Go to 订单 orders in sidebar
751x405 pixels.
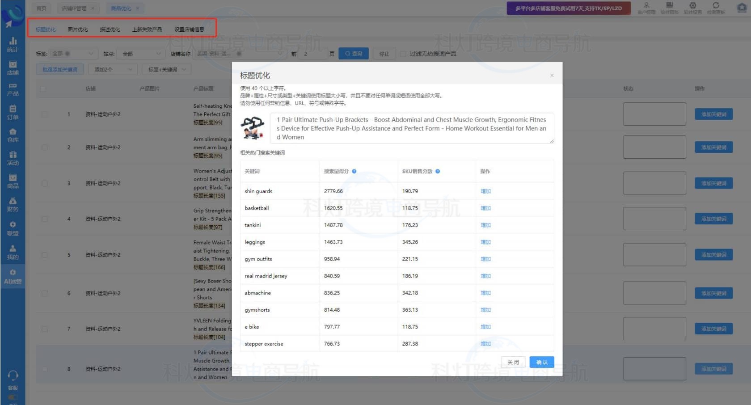(x=13, y=112)
